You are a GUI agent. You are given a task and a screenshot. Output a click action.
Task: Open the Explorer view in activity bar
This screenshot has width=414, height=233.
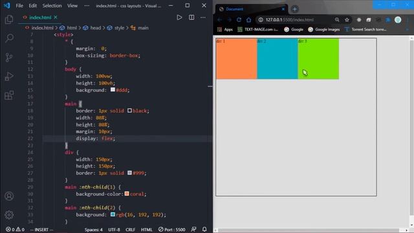pos(9,19)
